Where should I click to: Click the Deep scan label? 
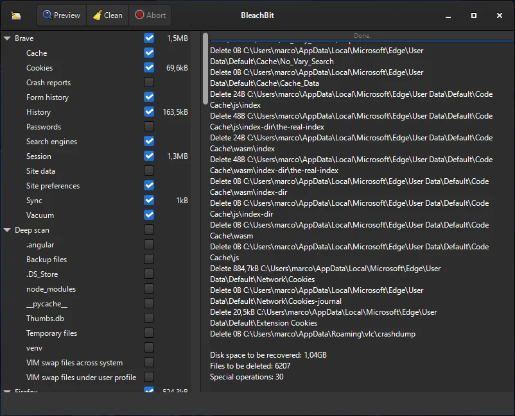(x=32, y=230)
